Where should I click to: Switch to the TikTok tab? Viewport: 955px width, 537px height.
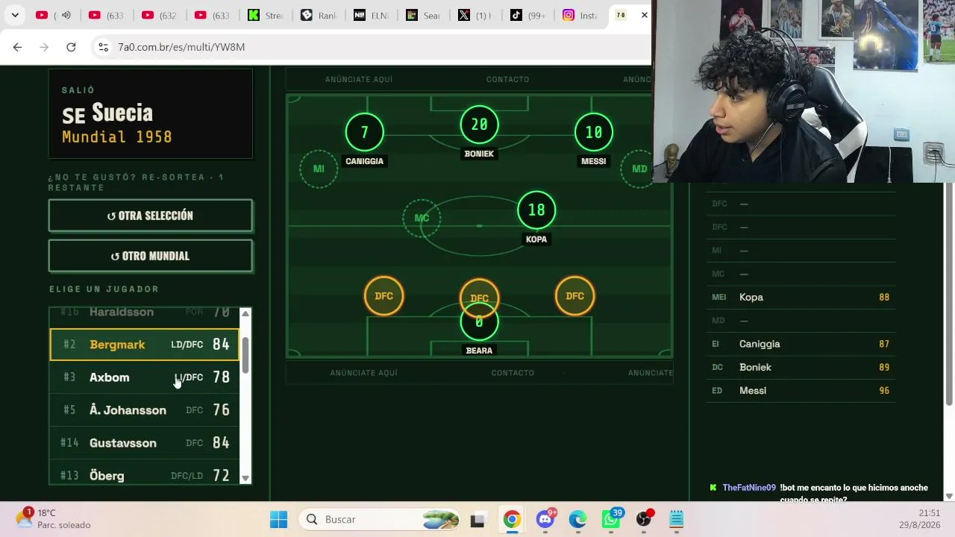pos(527,15)
